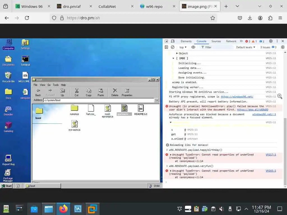Toggle the console sidebar panel

pos(166,47)
